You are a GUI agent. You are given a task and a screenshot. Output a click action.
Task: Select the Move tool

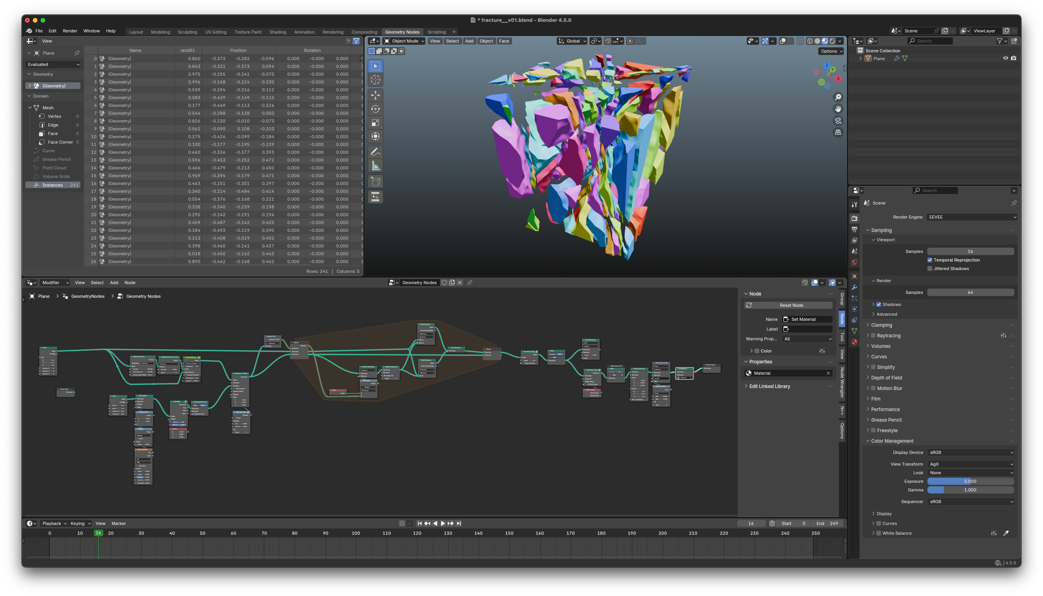[376, 95]
